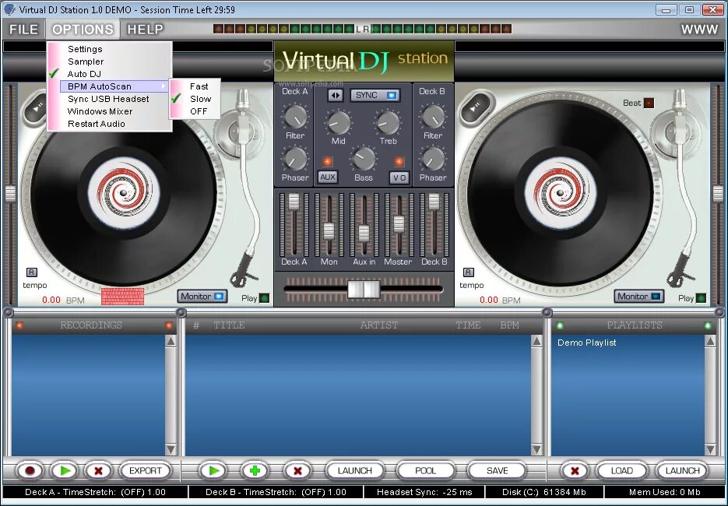
Task: Play the selected recording
Action: click(65, 471)
